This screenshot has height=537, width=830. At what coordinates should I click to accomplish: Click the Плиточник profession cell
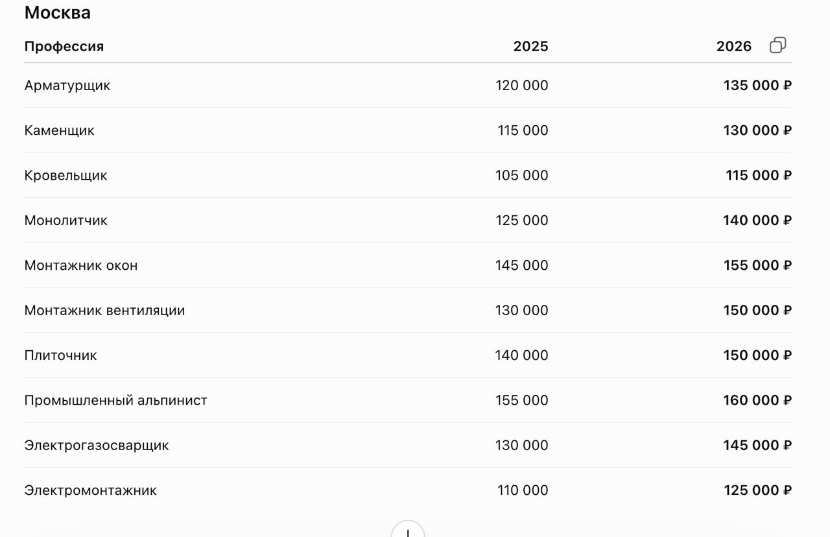tap(61, 355)
